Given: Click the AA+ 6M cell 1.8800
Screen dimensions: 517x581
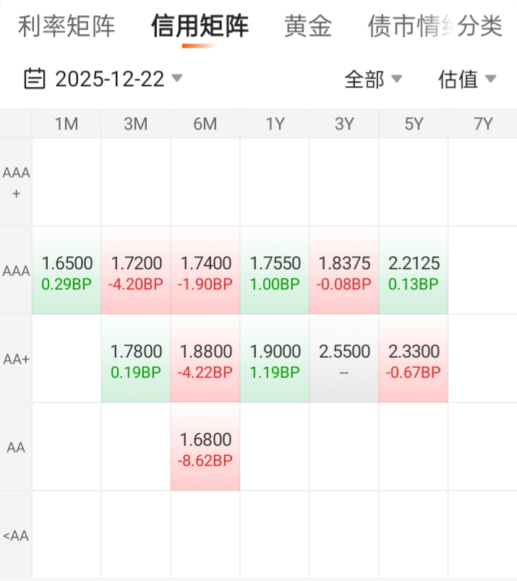Looking at the screenshot, I should 205,360.
